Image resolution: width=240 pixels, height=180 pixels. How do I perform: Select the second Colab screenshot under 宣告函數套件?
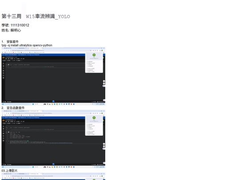[53, 139]
